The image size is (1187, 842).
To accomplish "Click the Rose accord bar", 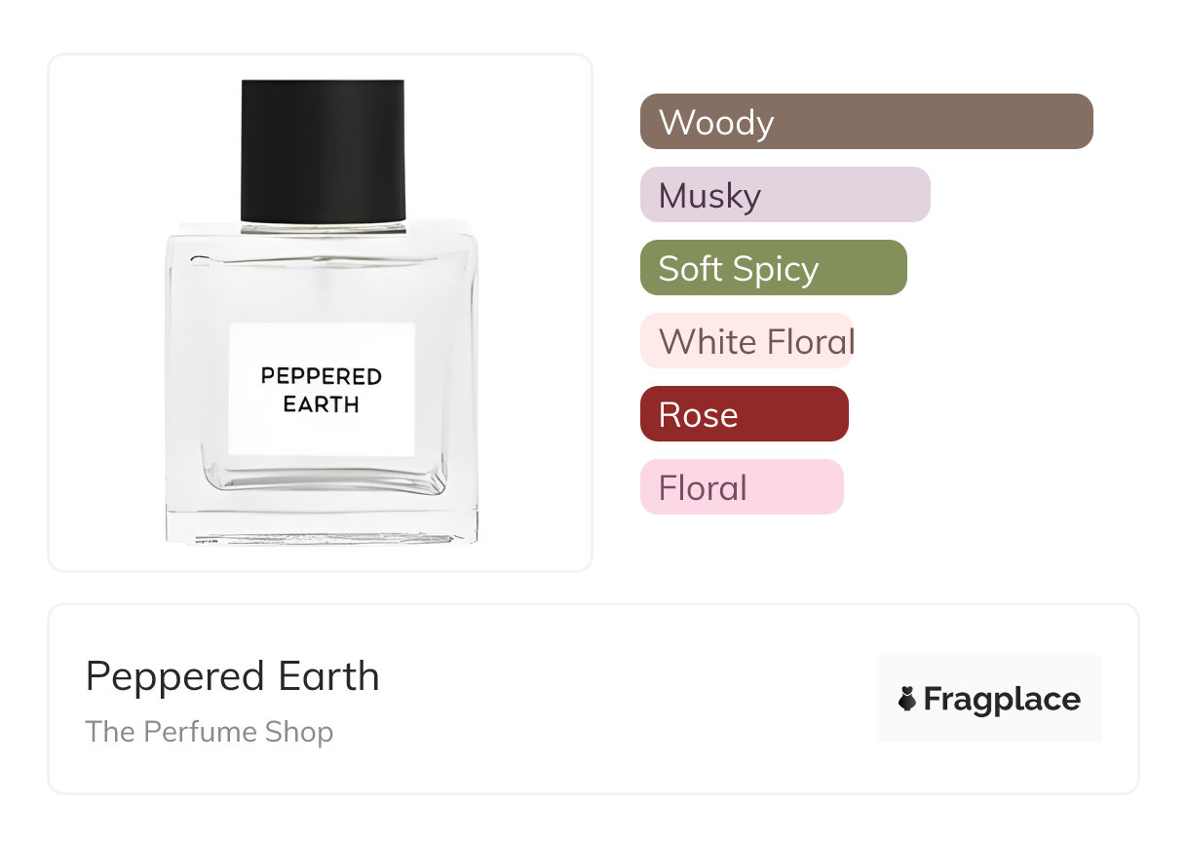I will click(745, 414).
